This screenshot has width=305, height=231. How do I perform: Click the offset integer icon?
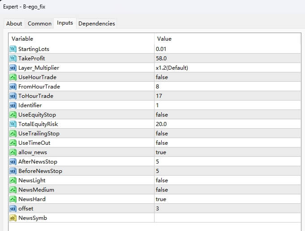13,208
